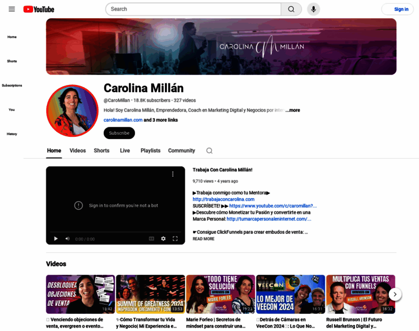Click the search magnifier button
The width and height of the screenshot is (419, 331).
tap(291, 9)
